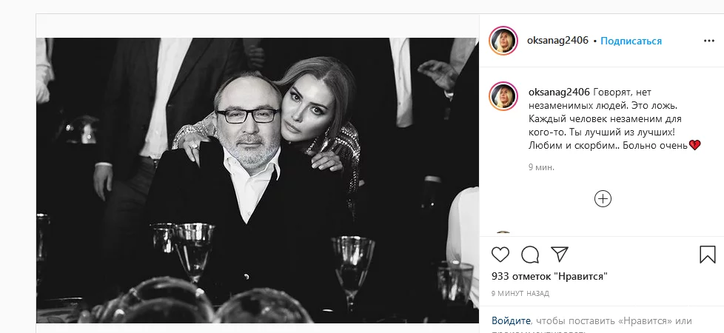Screen dimensions: 724x333
Task: Click the oksanag2406 username in the caption
Action: (559, 92)
